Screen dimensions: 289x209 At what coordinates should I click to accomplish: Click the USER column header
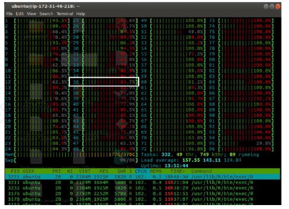point(29,171)
